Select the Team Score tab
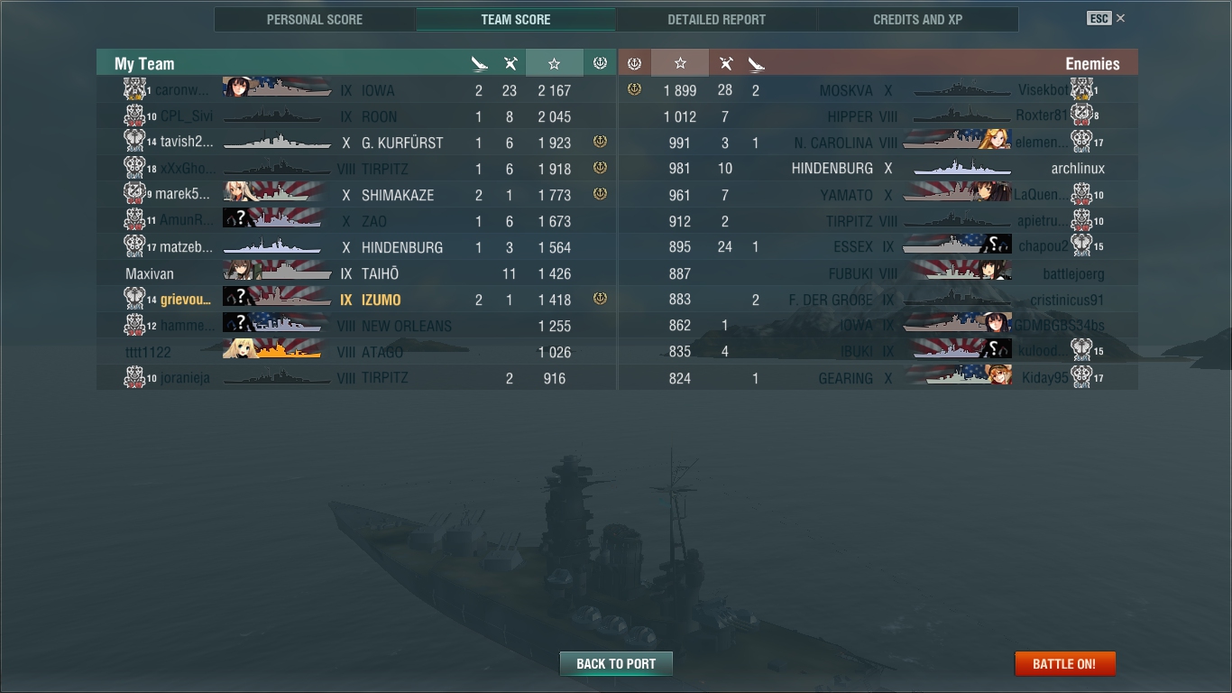1232x693 pixels. click(x=516, y=19)
